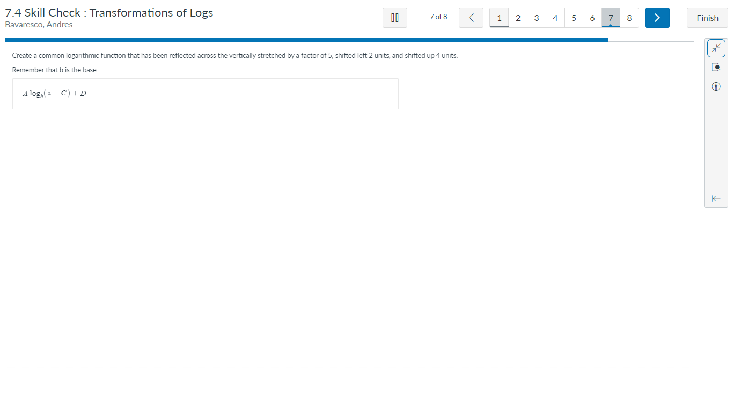The width and height of the screenshot is (733, 412).
Task: Navigate to question 4
Action: click(555, 18)
